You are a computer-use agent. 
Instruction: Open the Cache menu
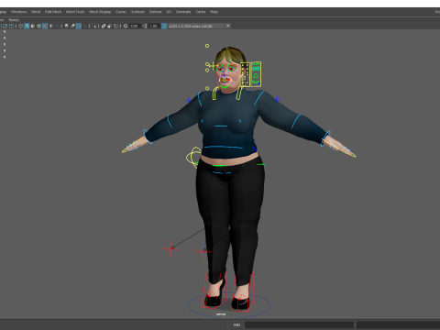click(201, 12)
